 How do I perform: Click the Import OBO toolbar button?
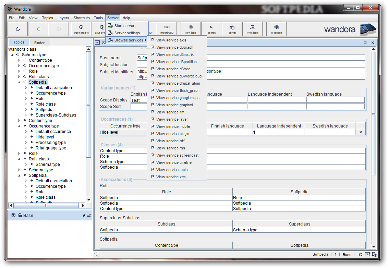pos(167,29)
